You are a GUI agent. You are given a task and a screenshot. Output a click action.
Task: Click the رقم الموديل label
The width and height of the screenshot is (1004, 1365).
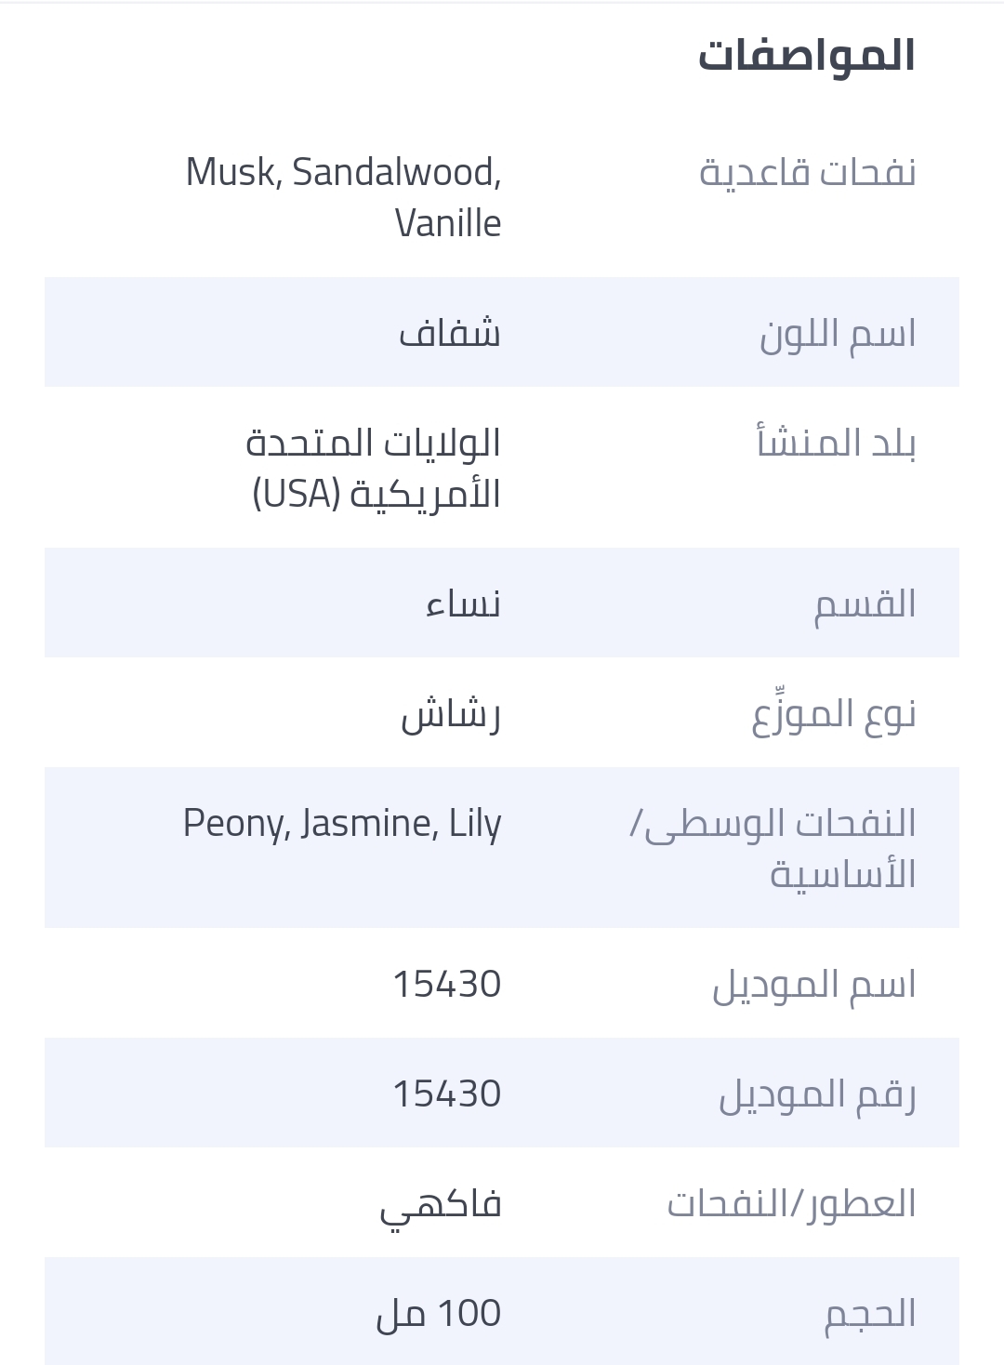point(817,1093)
